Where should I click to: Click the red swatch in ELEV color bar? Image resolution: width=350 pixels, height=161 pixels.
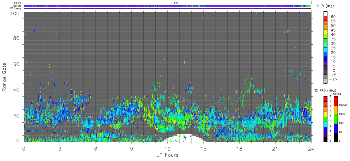click(x=326, y=18)
